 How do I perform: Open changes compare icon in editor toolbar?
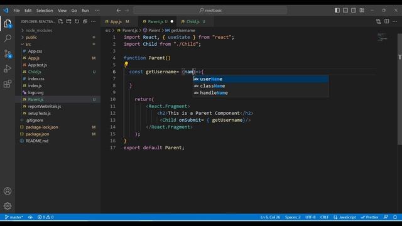tap(378, 21)
